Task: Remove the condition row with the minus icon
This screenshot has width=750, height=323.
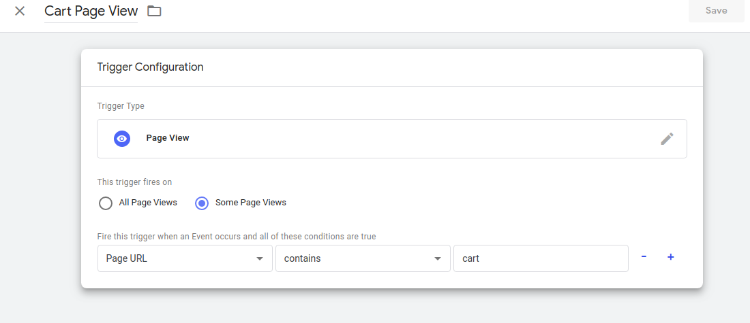Action: [x=644, y=257]
